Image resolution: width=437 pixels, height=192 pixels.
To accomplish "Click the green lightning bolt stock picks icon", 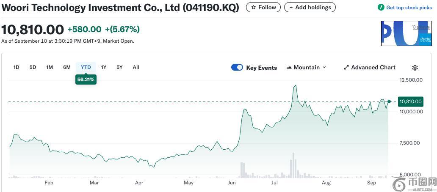I will pos(381,8).
